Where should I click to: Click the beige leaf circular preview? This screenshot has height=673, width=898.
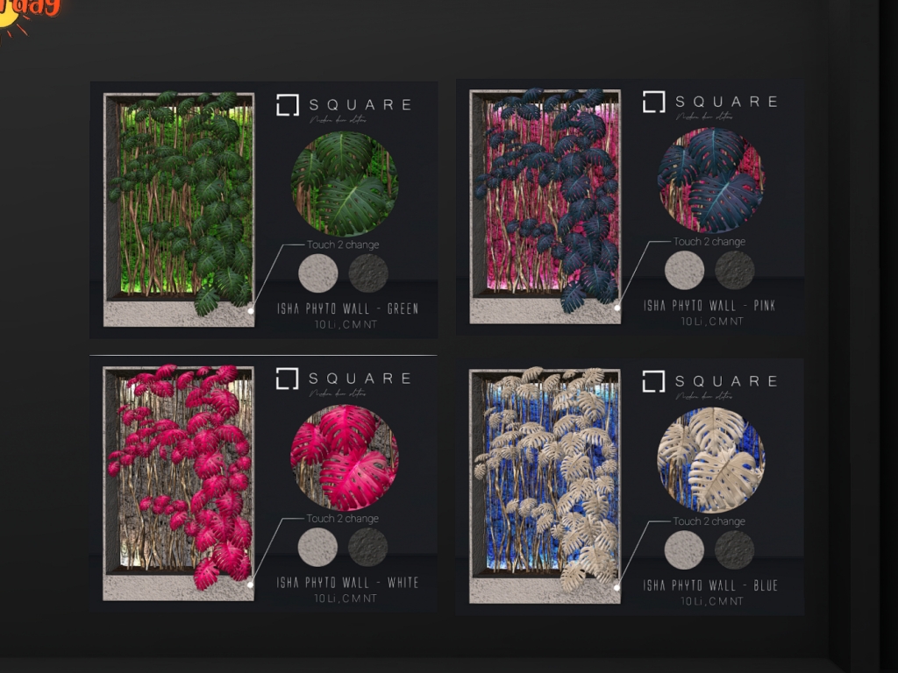pyautogui.click(x=710, y=460)
